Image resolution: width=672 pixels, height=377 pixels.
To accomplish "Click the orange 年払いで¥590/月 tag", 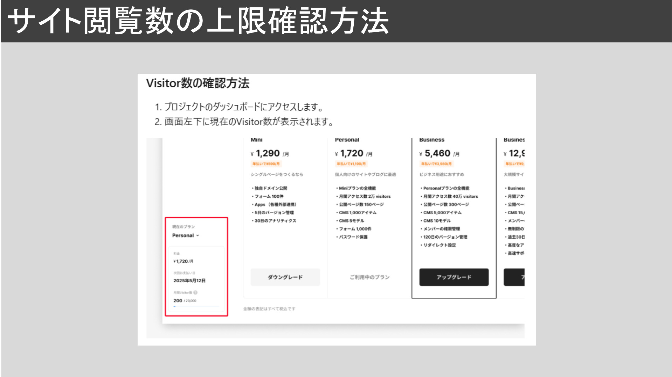I will click(266, 164).
